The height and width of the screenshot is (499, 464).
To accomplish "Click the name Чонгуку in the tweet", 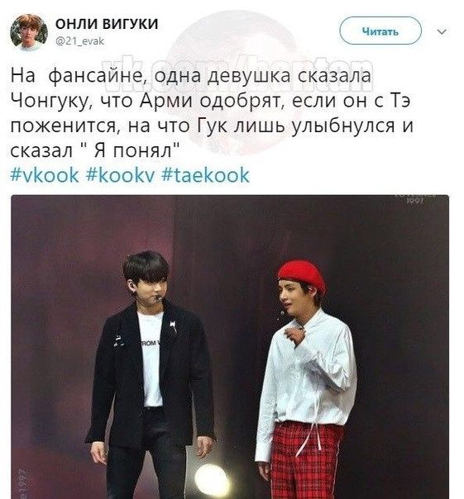I will pos(51,101).
